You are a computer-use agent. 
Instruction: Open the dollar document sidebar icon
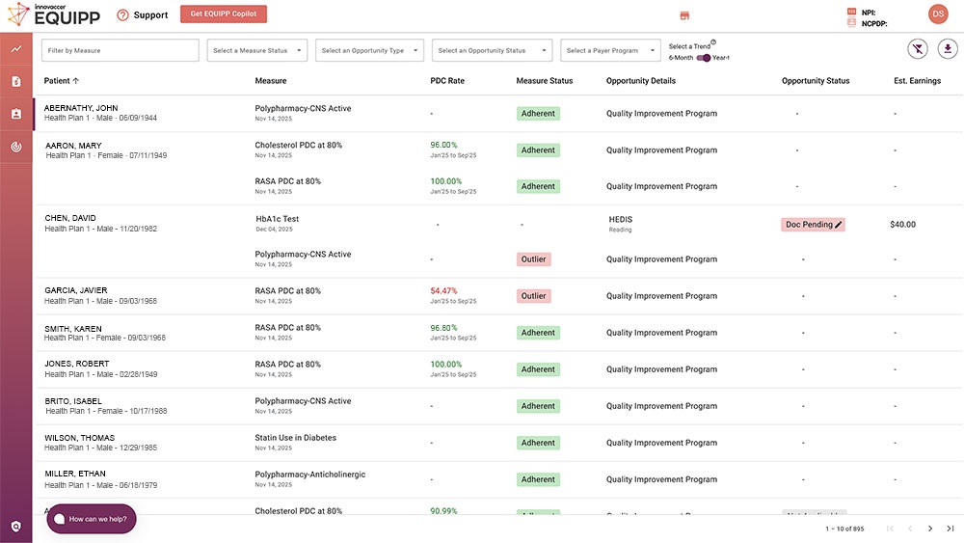16,82
